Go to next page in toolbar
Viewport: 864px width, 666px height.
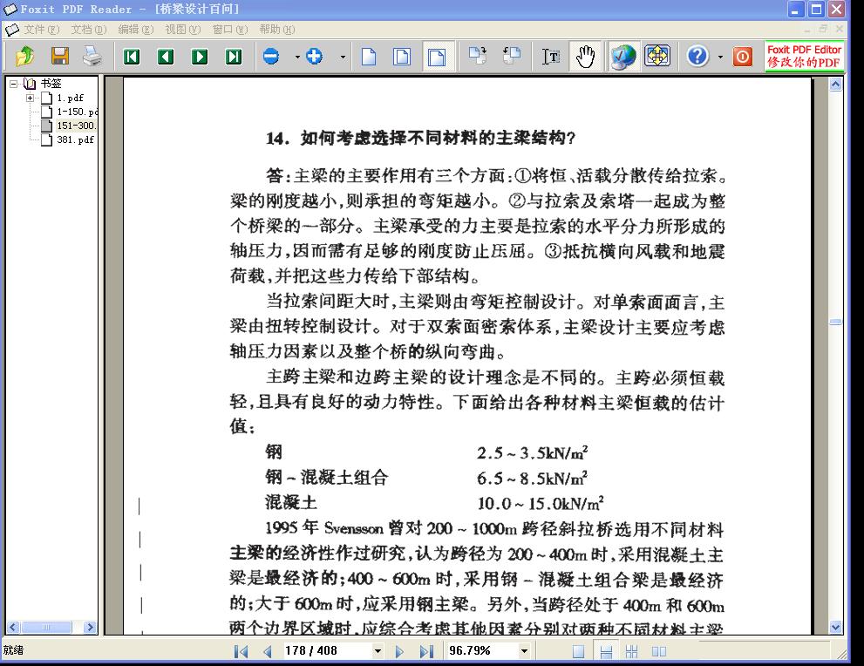[x=200, y=56]
